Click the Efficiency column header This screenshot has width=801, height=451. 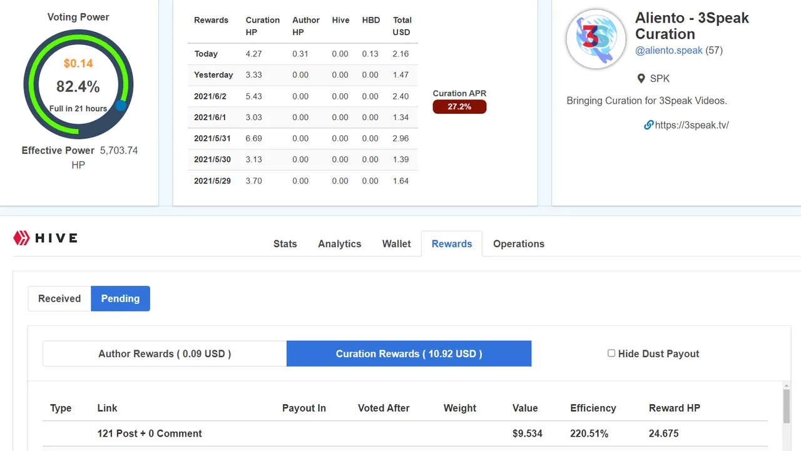pos(593,408)
